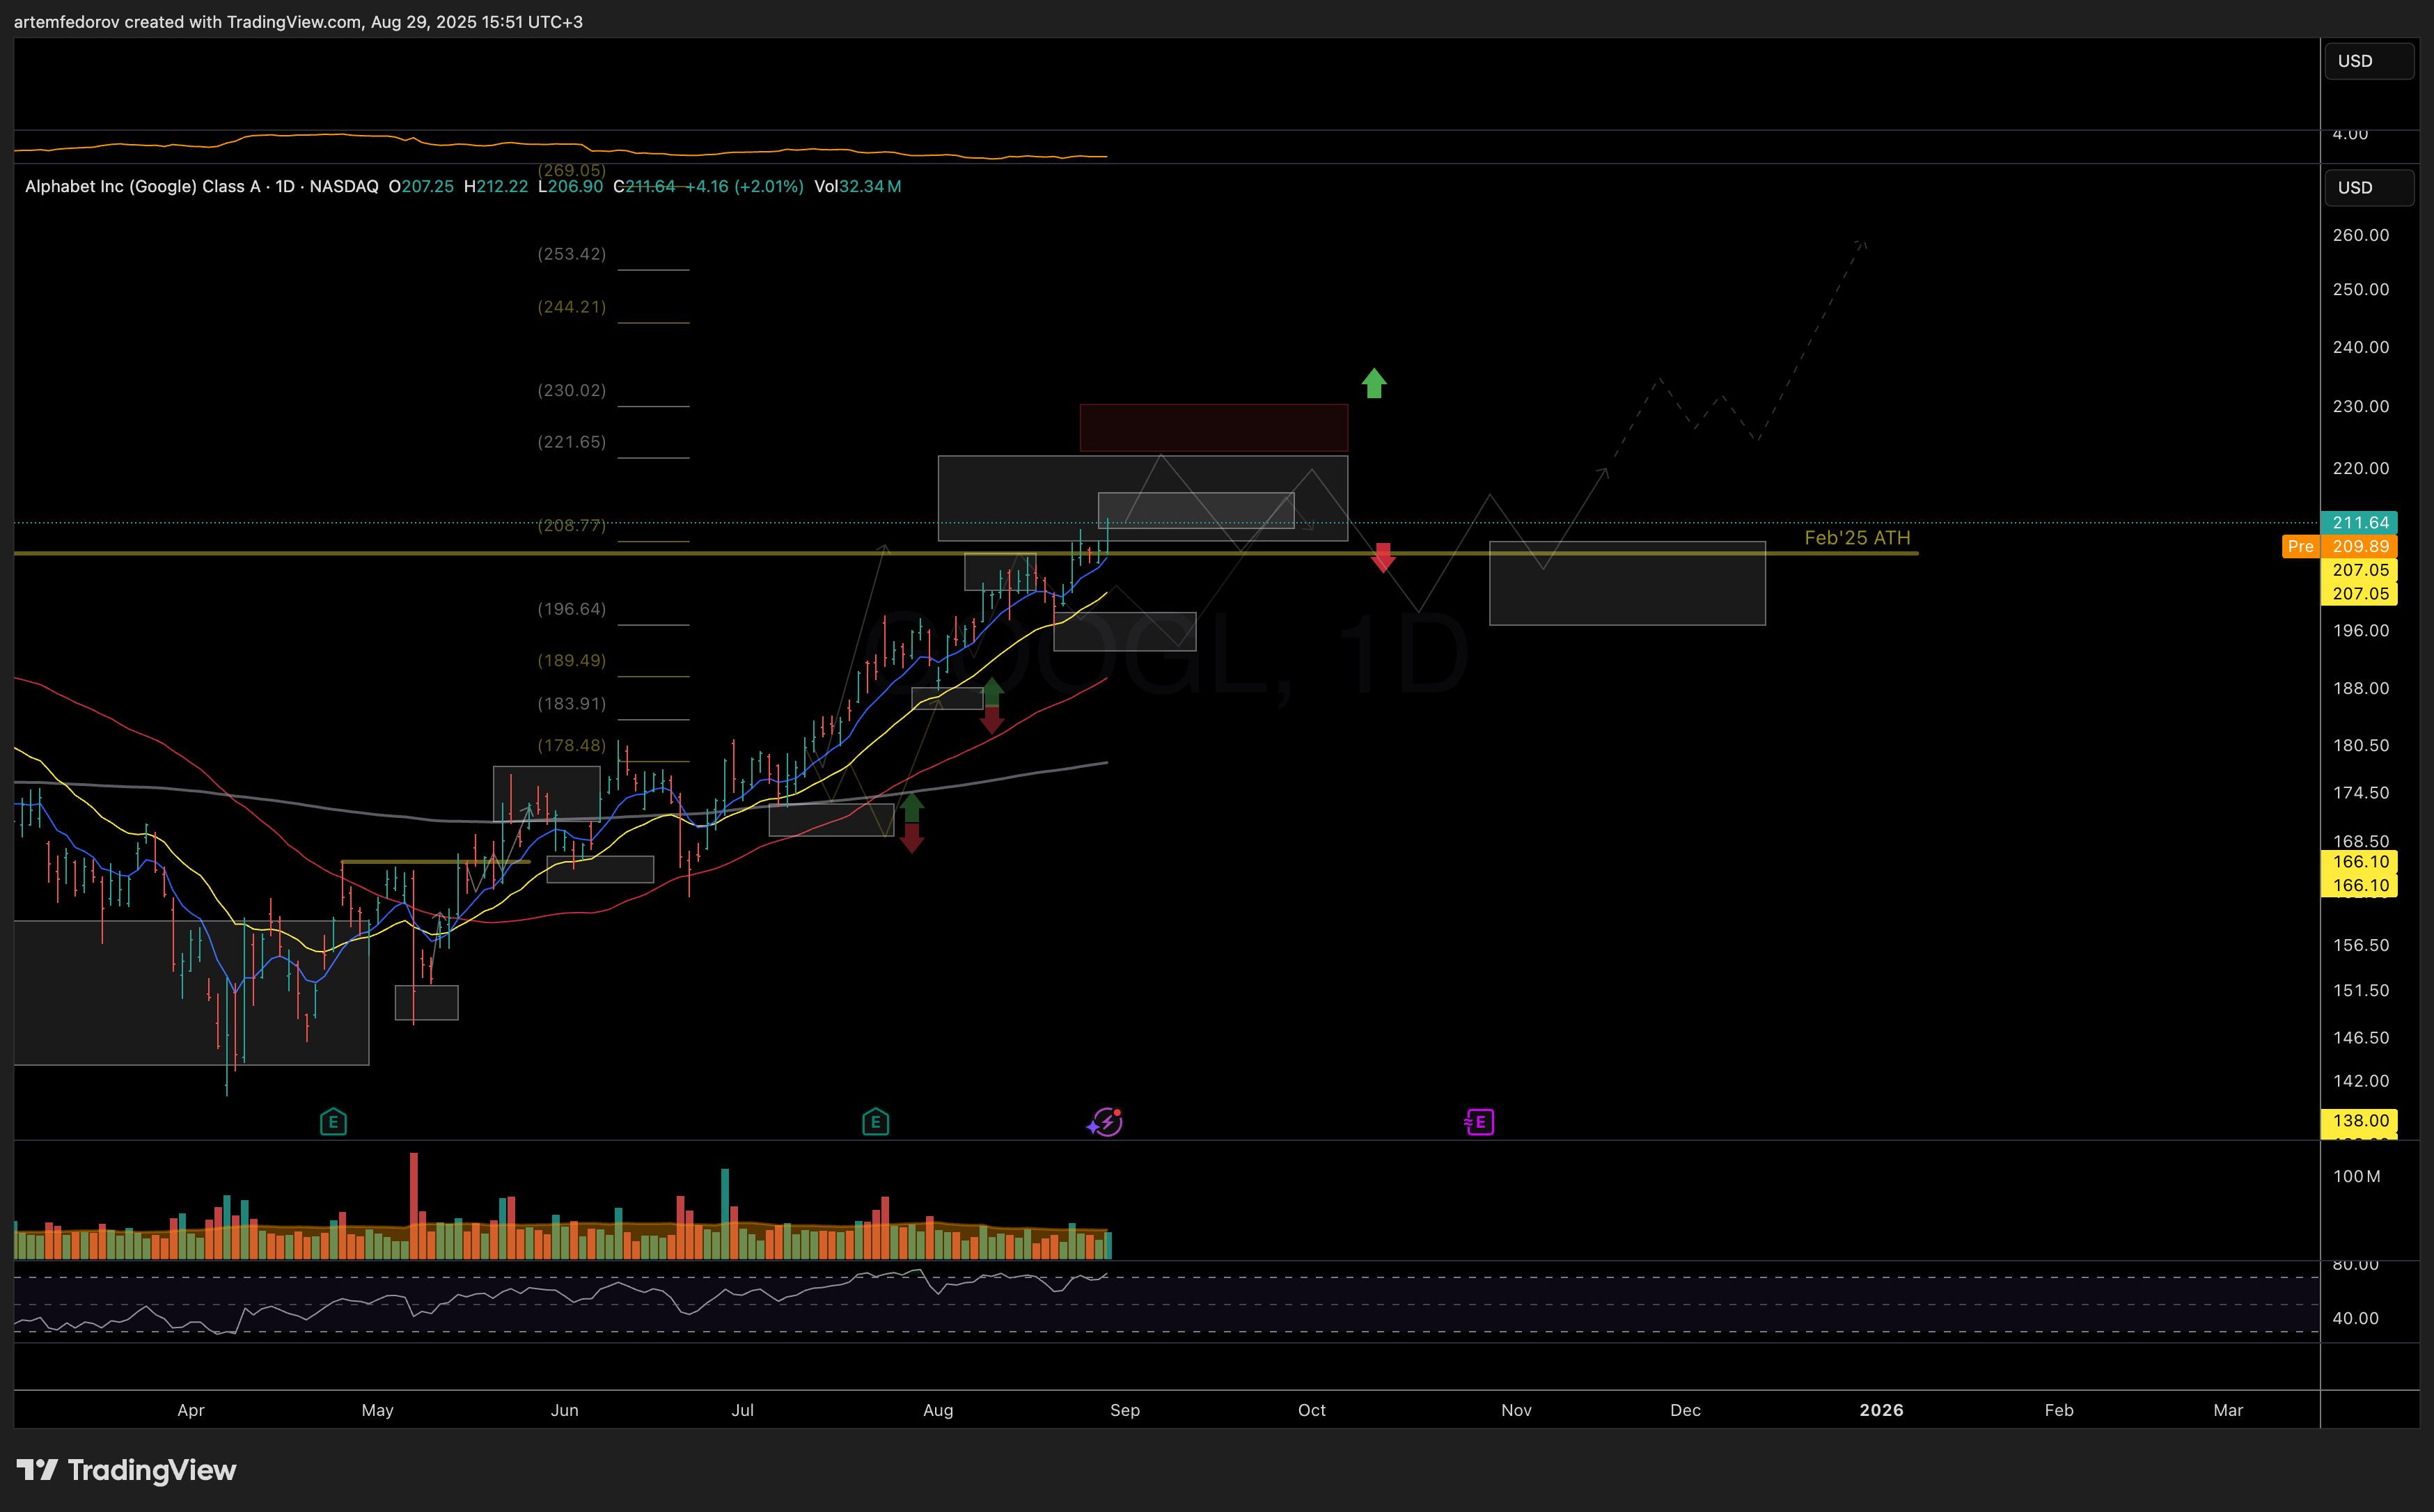This screenshot has height=1512, width=2434.
Task: Click the magenta upcoming earnings icon near November
Action: [x=1479, y=1122]
